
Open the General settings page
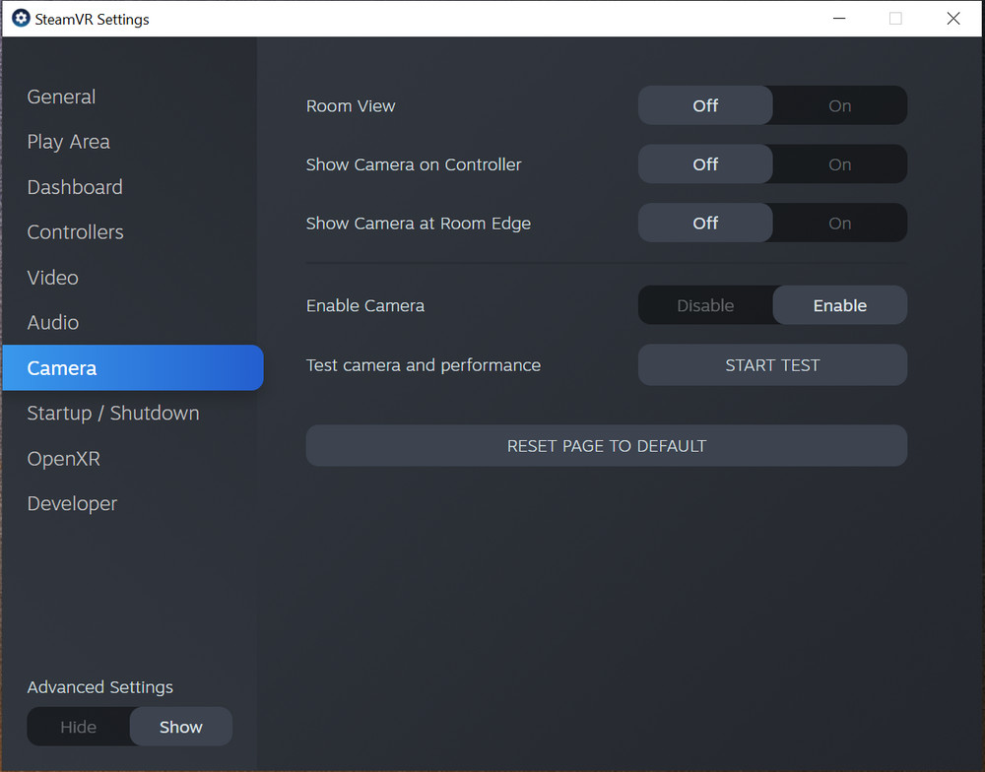pyautogui.click(x=61, y=96)
